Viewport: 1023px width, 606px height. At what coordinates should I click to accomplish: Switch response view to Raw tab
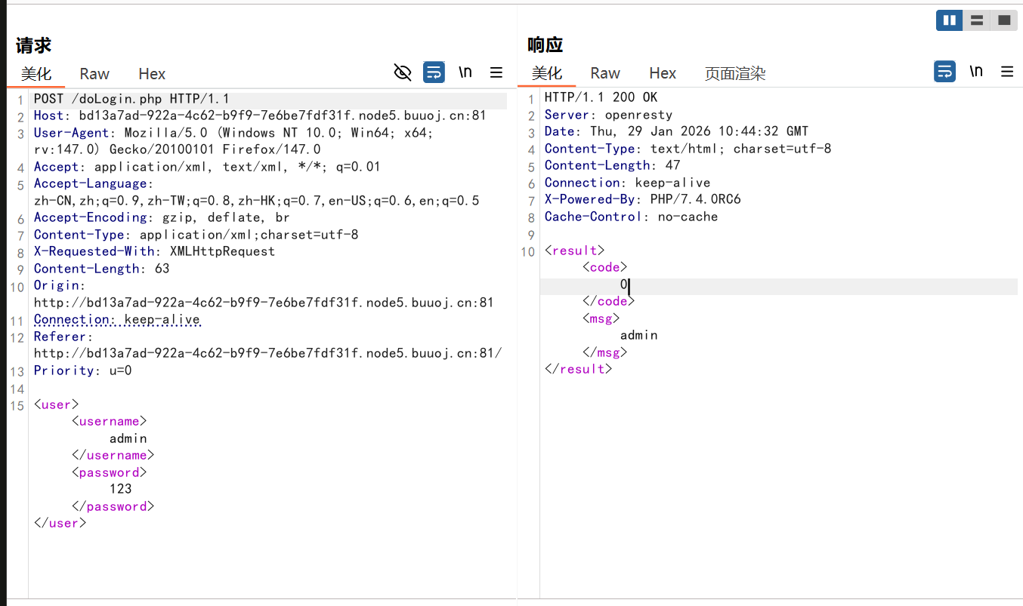click(605, 73)
